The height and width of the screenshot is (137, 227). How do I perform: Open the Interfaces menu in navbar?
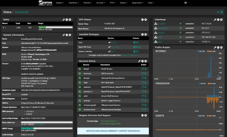tap(74, 3)
